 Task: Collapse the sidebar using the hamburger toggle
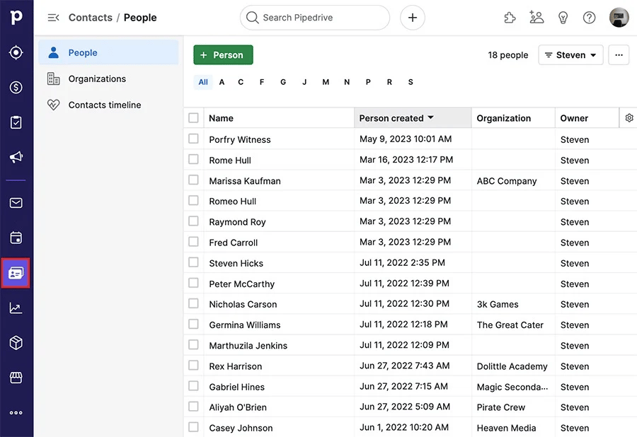pos(53,18)
